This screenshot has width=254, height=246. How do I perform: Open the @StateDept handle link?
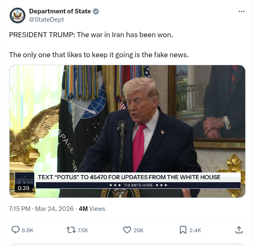pyautogui.click(x=46, y=20)
